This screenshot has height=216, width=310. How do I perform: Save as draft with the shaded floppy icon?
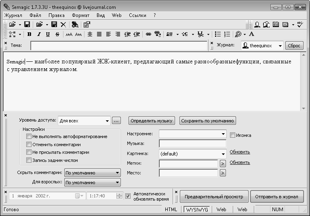point(54,25)
